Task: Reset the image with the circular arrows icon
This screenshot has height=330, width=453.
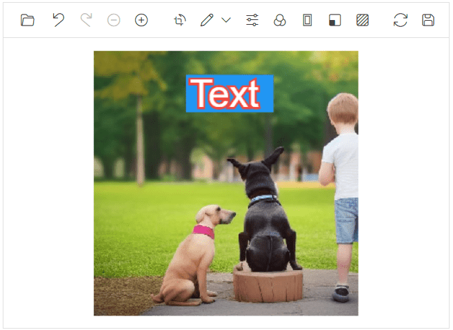Action: tap(401, 20)
